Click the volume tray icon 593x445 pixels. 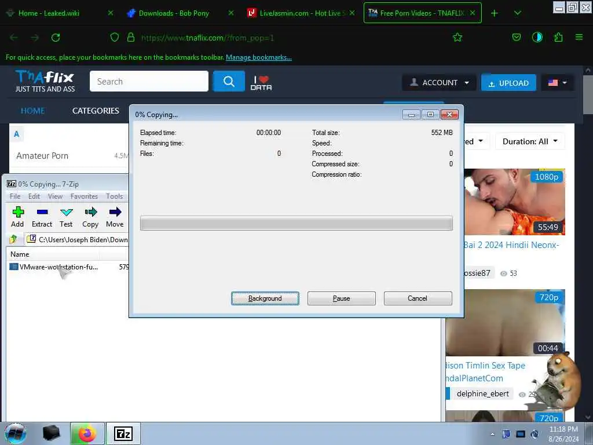click(x=535, y=434)
